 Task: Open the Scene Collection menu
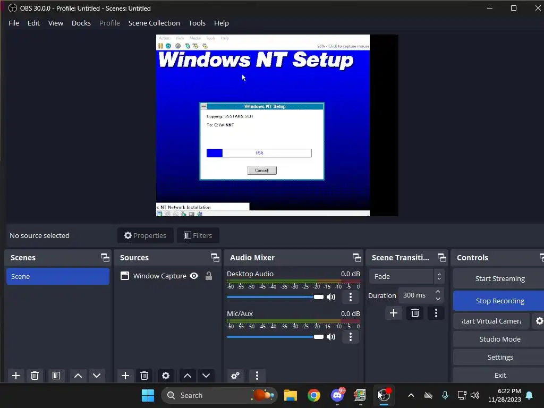click(154, 23)
